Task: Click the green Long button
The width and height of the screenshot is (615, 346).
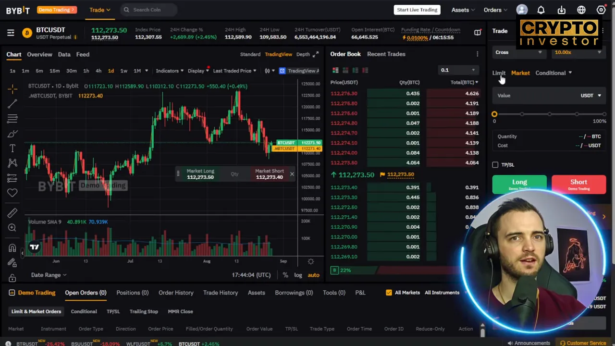Action: [519, 184]
